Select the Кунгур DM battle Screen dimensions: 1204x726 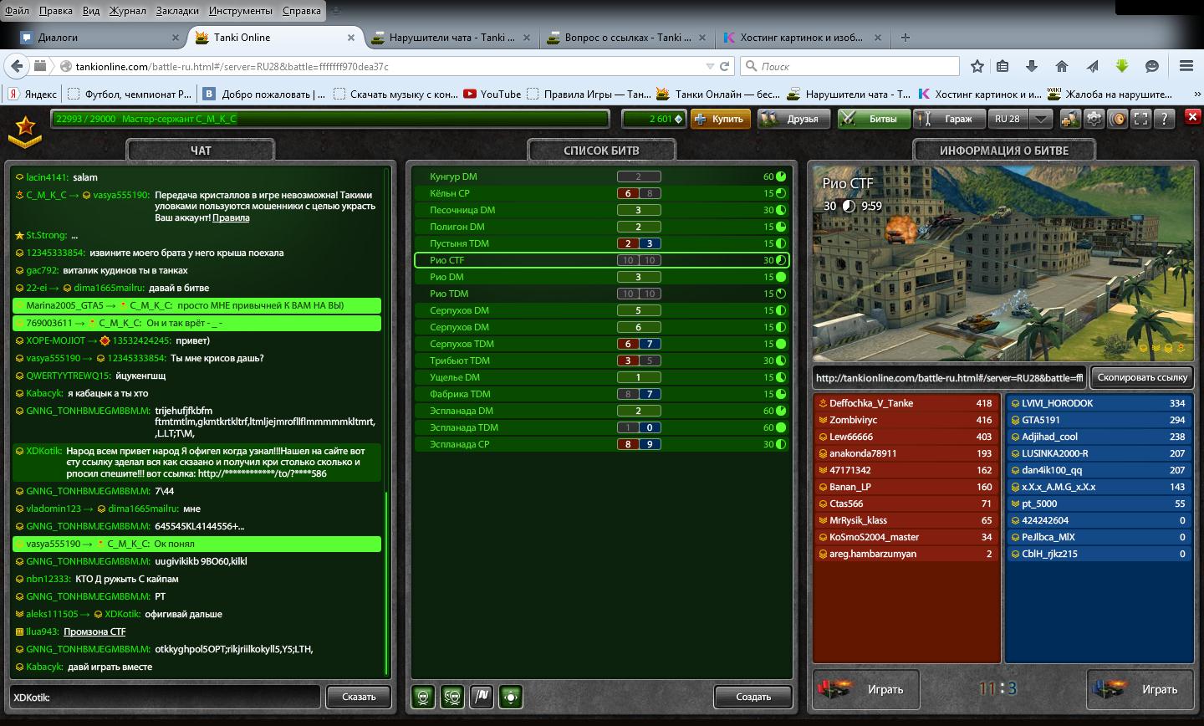601,176
